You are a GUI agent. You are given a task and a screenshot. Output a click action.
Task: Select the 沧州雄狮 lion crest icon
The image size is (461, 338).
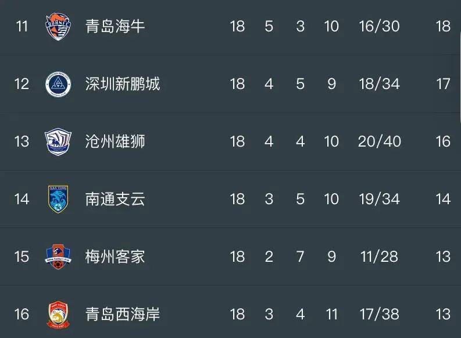(58, 141)
